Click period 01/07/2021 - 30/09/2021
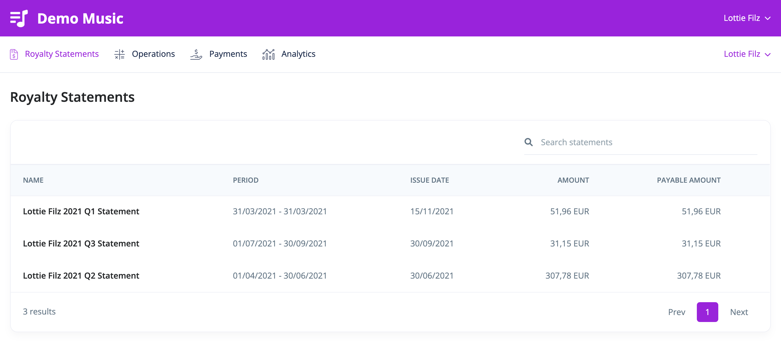Viewport: 781px width, 352px height. [x=280, y=243]
